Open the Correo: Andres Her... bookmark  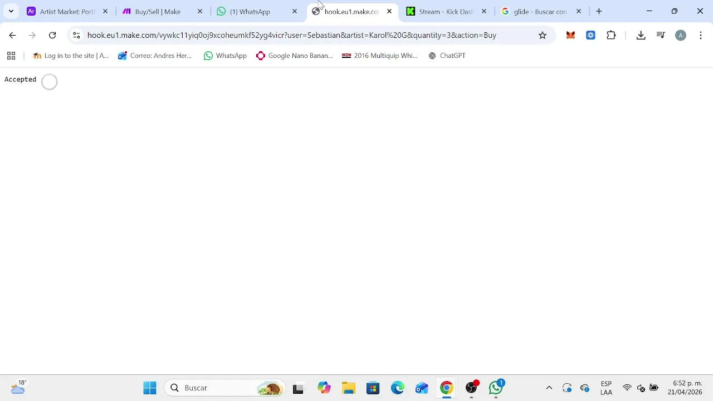point(155,56)
